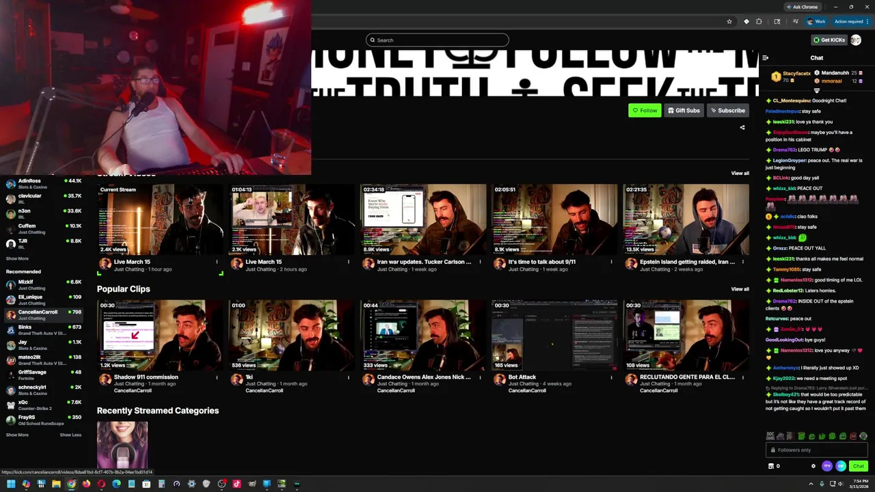Open xQc recommended channel
The height and width of the screenshot is (492, 875).
44,405
